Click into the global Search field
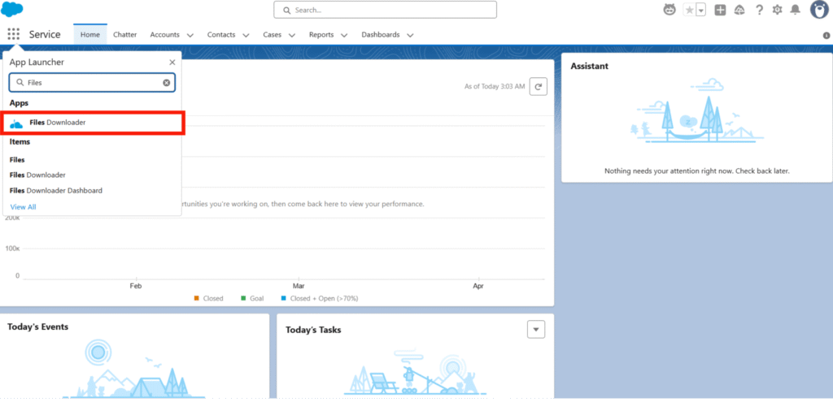This screenshot has height=402, width=833. point(385,10)
